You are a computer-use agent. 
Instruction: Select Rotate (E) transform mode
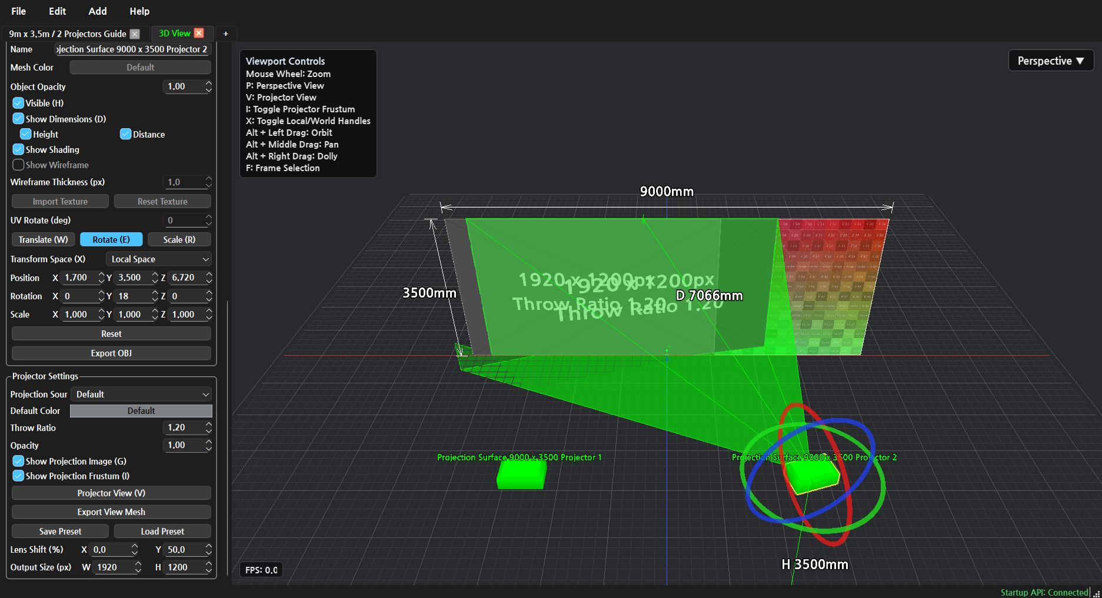111,240
